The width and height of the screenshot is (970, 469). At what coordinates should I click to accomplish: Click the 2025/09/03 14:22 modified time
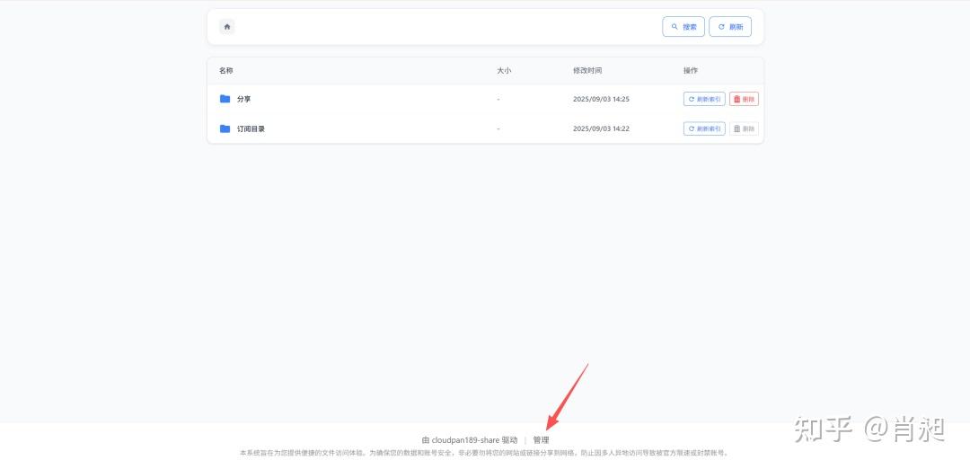pos(601,128)
